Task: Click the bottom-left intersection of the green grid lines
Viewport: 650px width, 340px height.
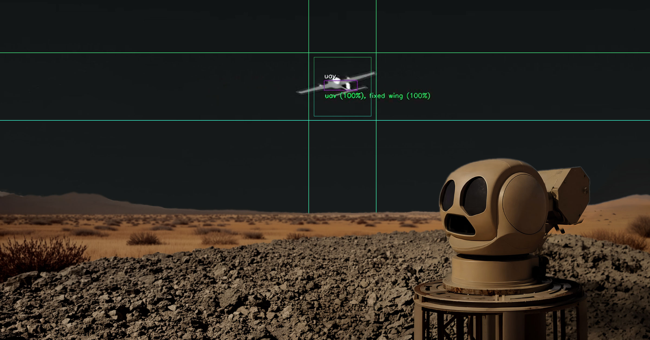Action: (309, 120)
